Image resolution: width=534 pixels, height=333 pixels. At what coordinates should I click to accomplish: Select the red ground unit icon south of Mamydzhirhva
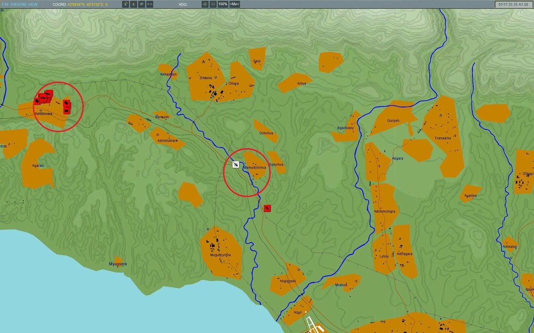[267, 207]
